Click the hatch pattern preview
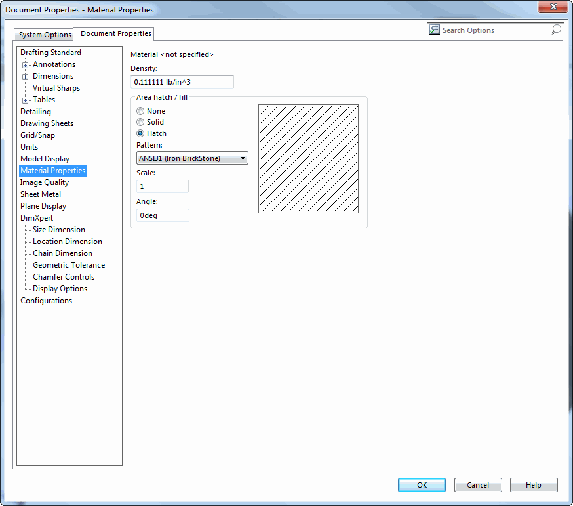The width and height of the screenshot is (573, 506). click(x=308, y=159)
